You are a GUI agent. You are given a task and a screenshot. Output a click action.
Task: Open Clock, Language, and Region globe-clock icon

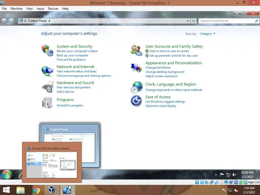pyautogui.click(x=136, y=87)
